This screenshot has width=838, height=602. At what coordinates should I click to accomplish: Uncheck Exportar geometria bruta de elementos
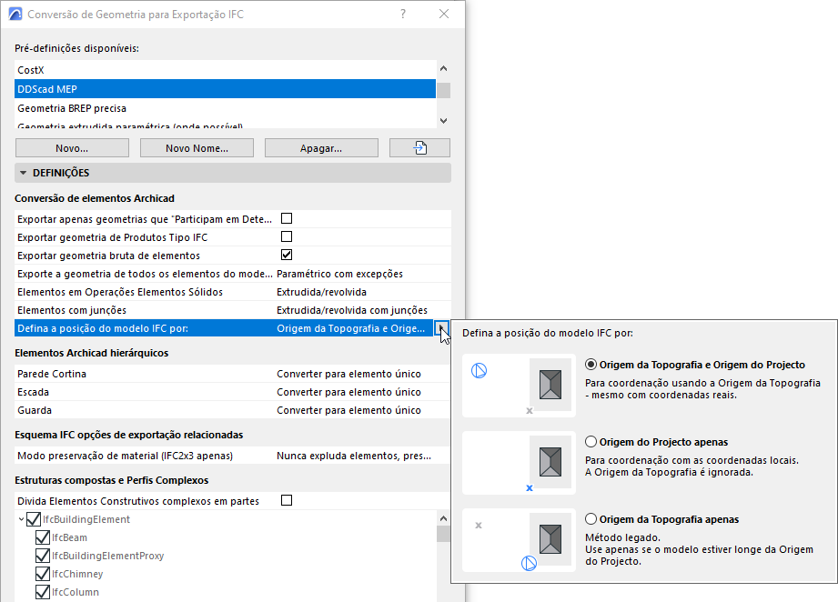click(x=287, y=255)
